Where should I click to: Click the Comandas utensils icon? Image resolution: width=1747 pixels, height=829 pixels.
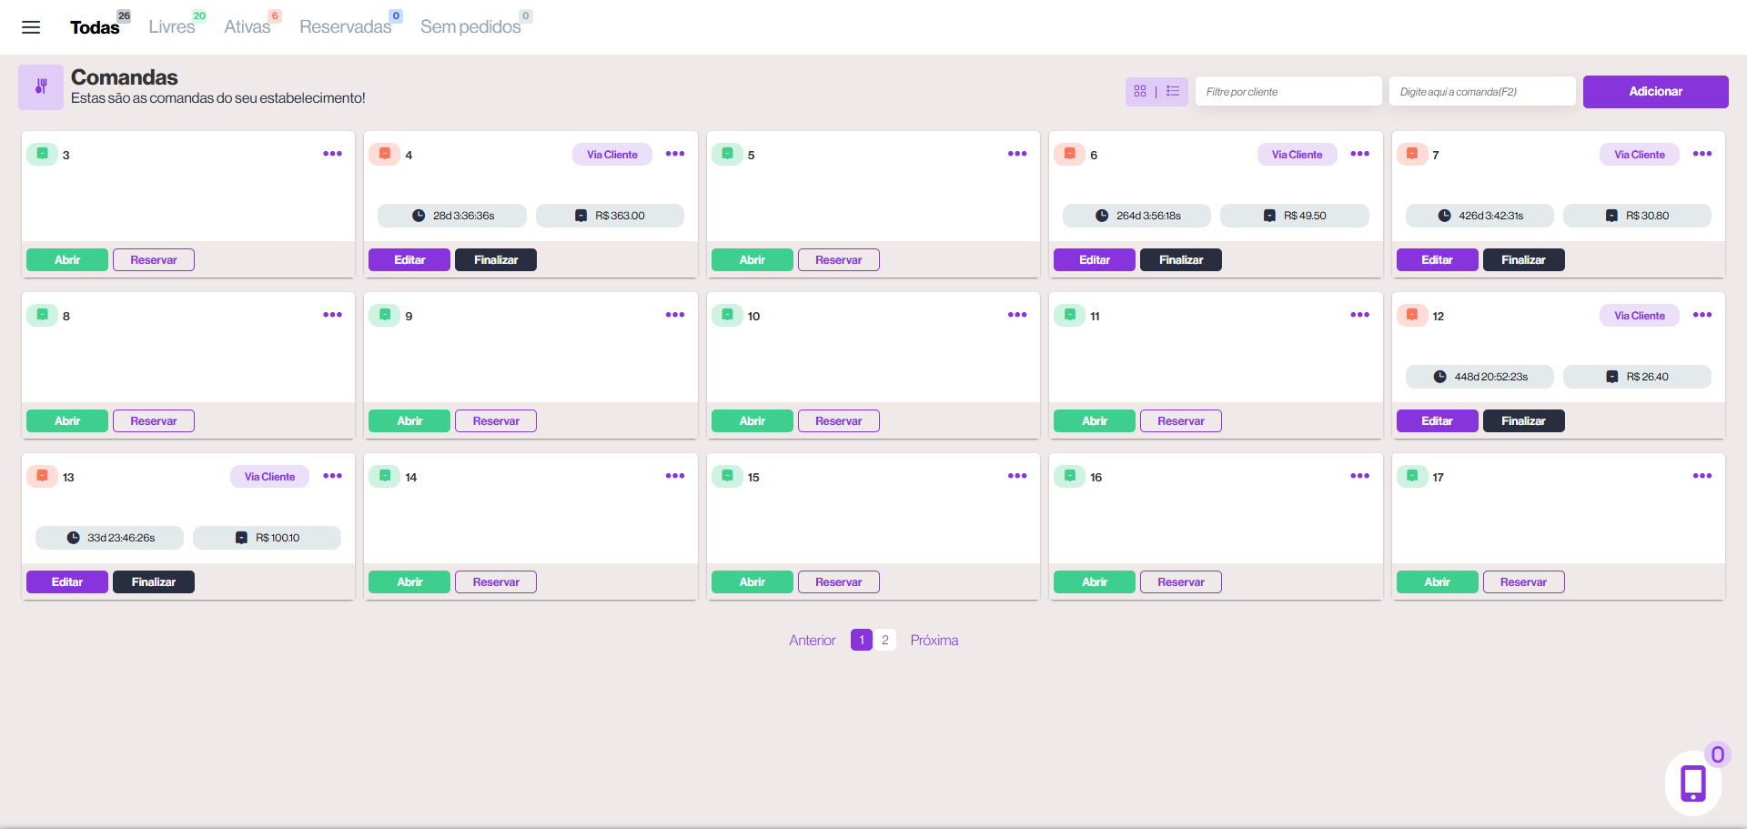[41, 87]
